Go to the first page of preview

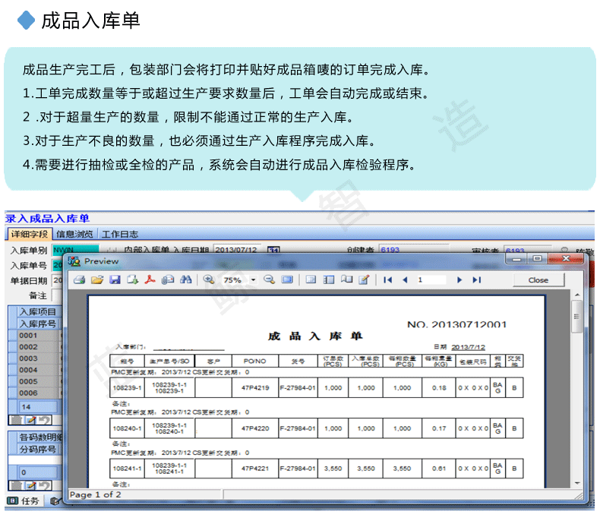tap(387, 280)
